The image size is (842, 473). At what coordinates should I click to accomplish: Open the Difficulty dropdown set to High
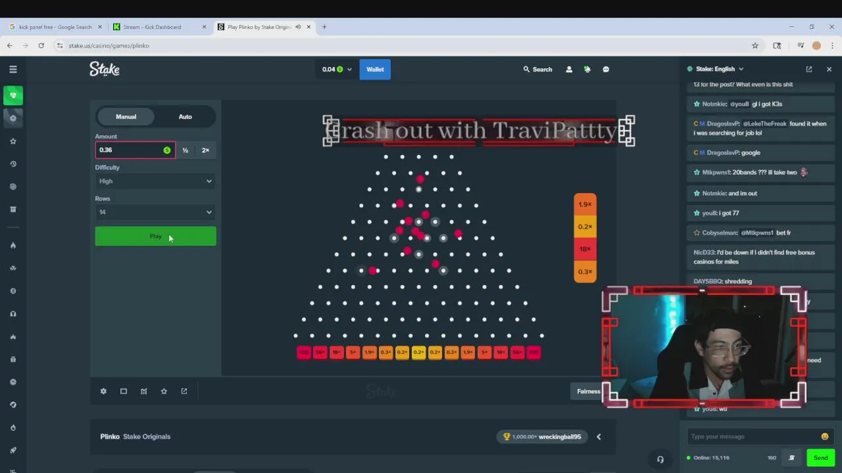[x=155, y=181]
